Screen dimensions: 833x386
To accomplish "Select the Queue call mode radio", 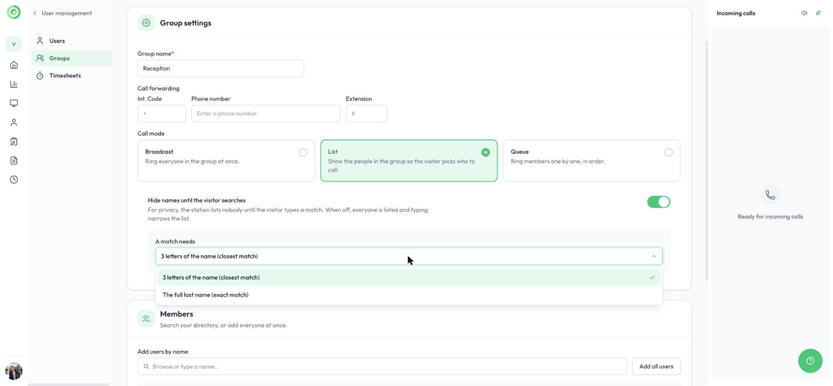I will pyautogui.click(x=668, y=152).
